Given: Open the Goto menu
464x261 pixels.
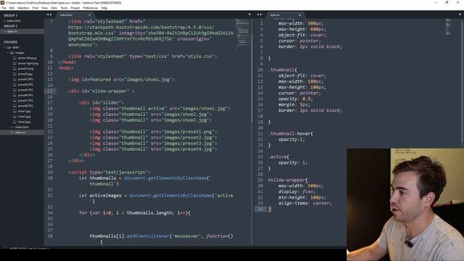Looking at the screenshot, I should (x=54, y=8).
